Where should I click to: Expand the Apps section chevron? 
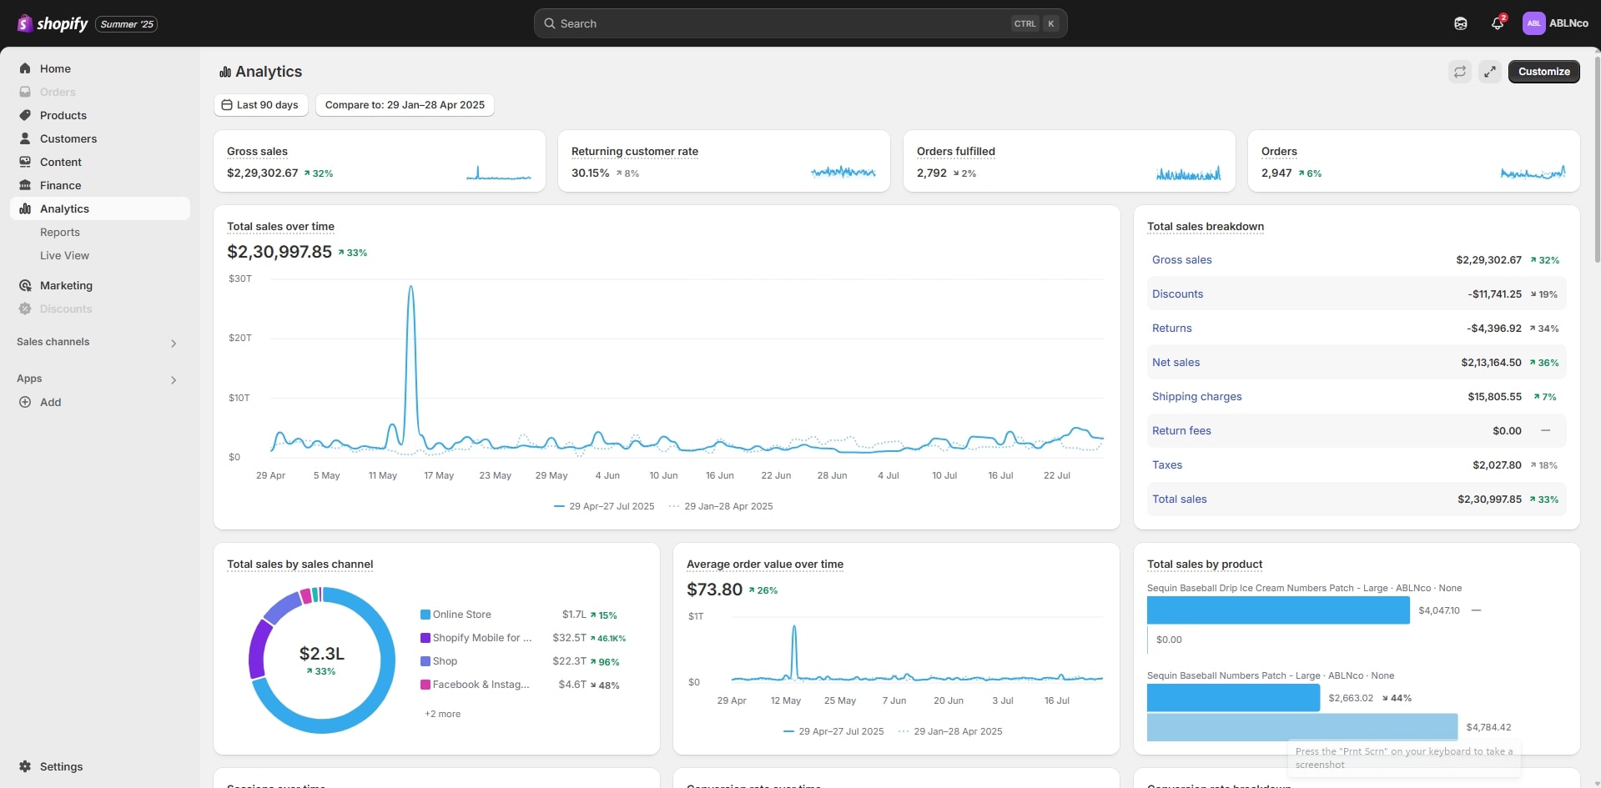174,379
